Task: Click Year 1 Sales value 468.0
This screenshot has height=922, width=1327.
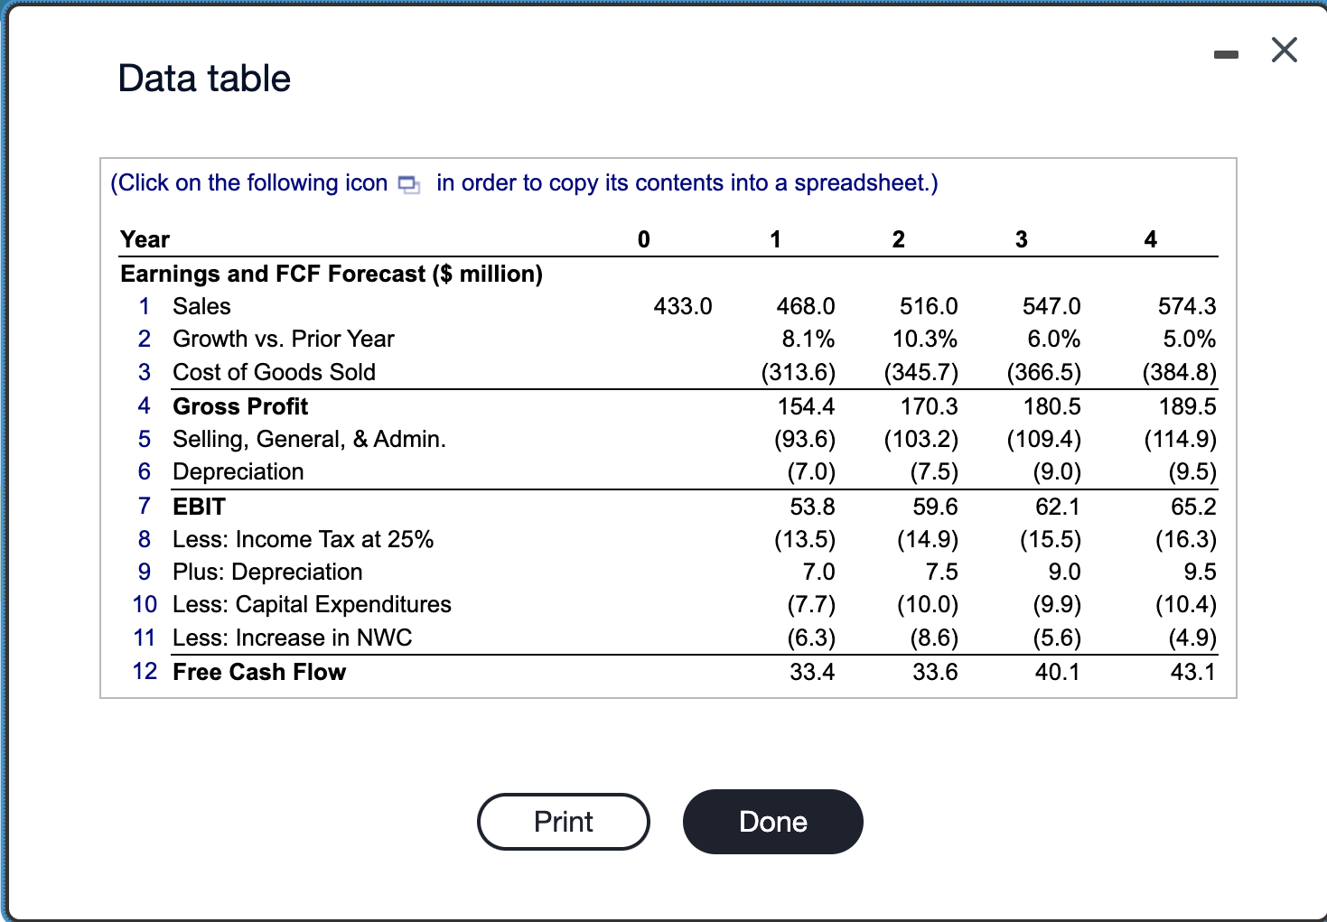Action: (806, 306)
